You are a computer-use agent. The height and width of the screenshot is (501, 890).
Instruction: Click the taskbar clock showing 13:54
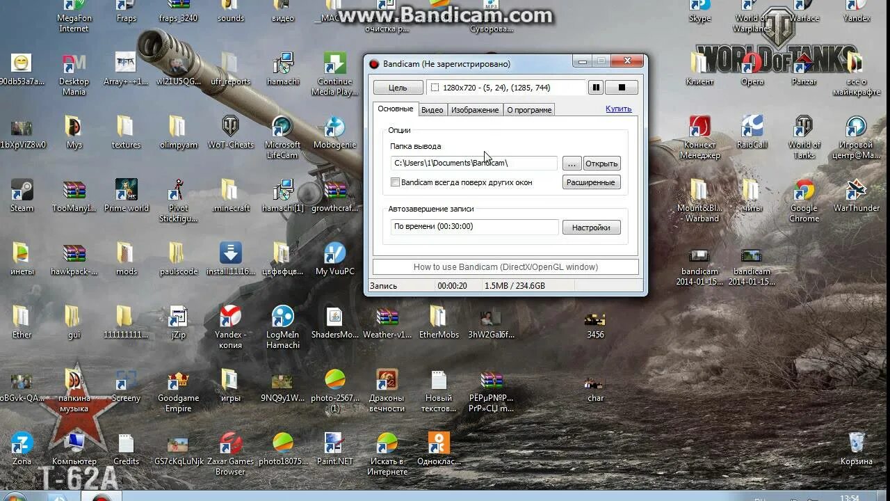click(x=849, y=498)
